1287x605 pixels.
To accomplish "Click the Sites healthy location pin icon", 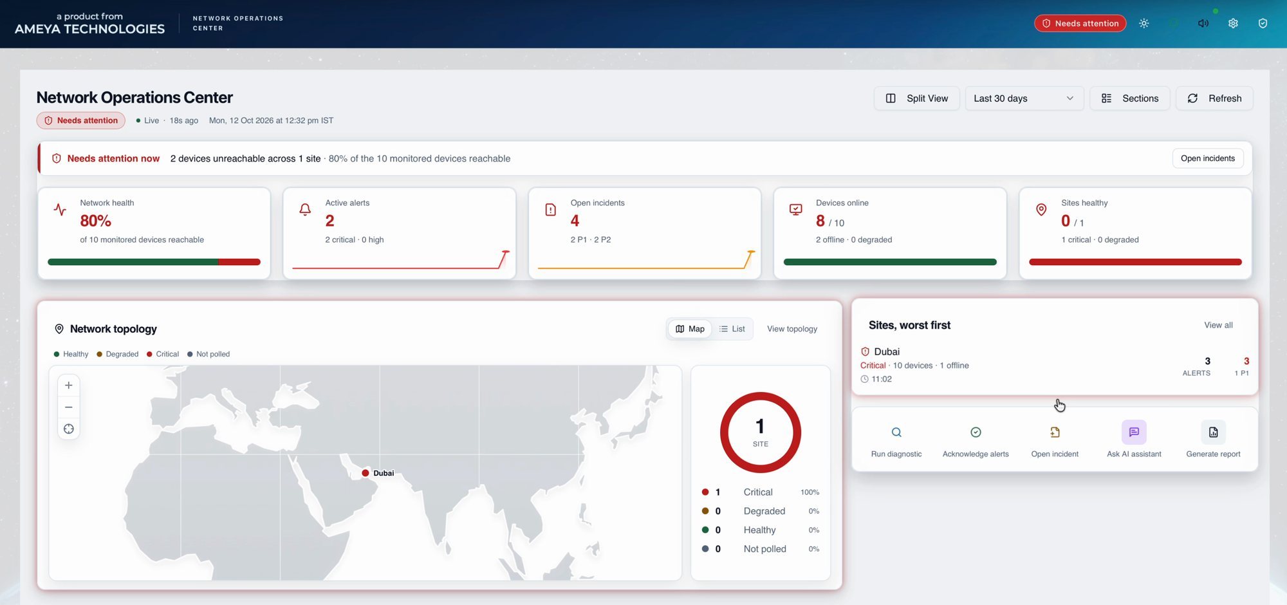I will coord(1041,210).
